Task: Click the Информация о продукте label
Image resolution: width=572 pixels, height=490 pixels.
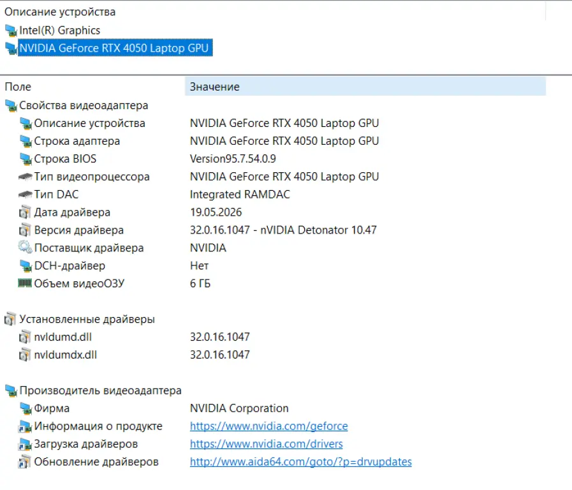Action: (98, 426)
